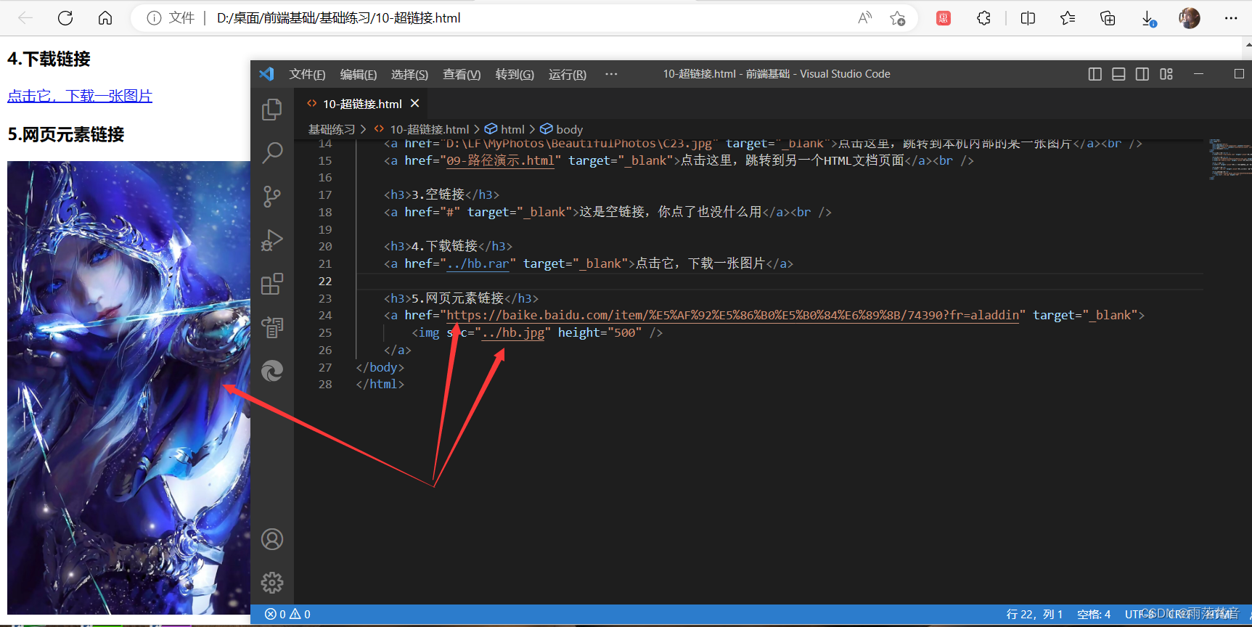This screenshot has width=1252, height=627.
Task: Click the 09-路径演示.html path in line 15
Action: (x=500, y=160)
